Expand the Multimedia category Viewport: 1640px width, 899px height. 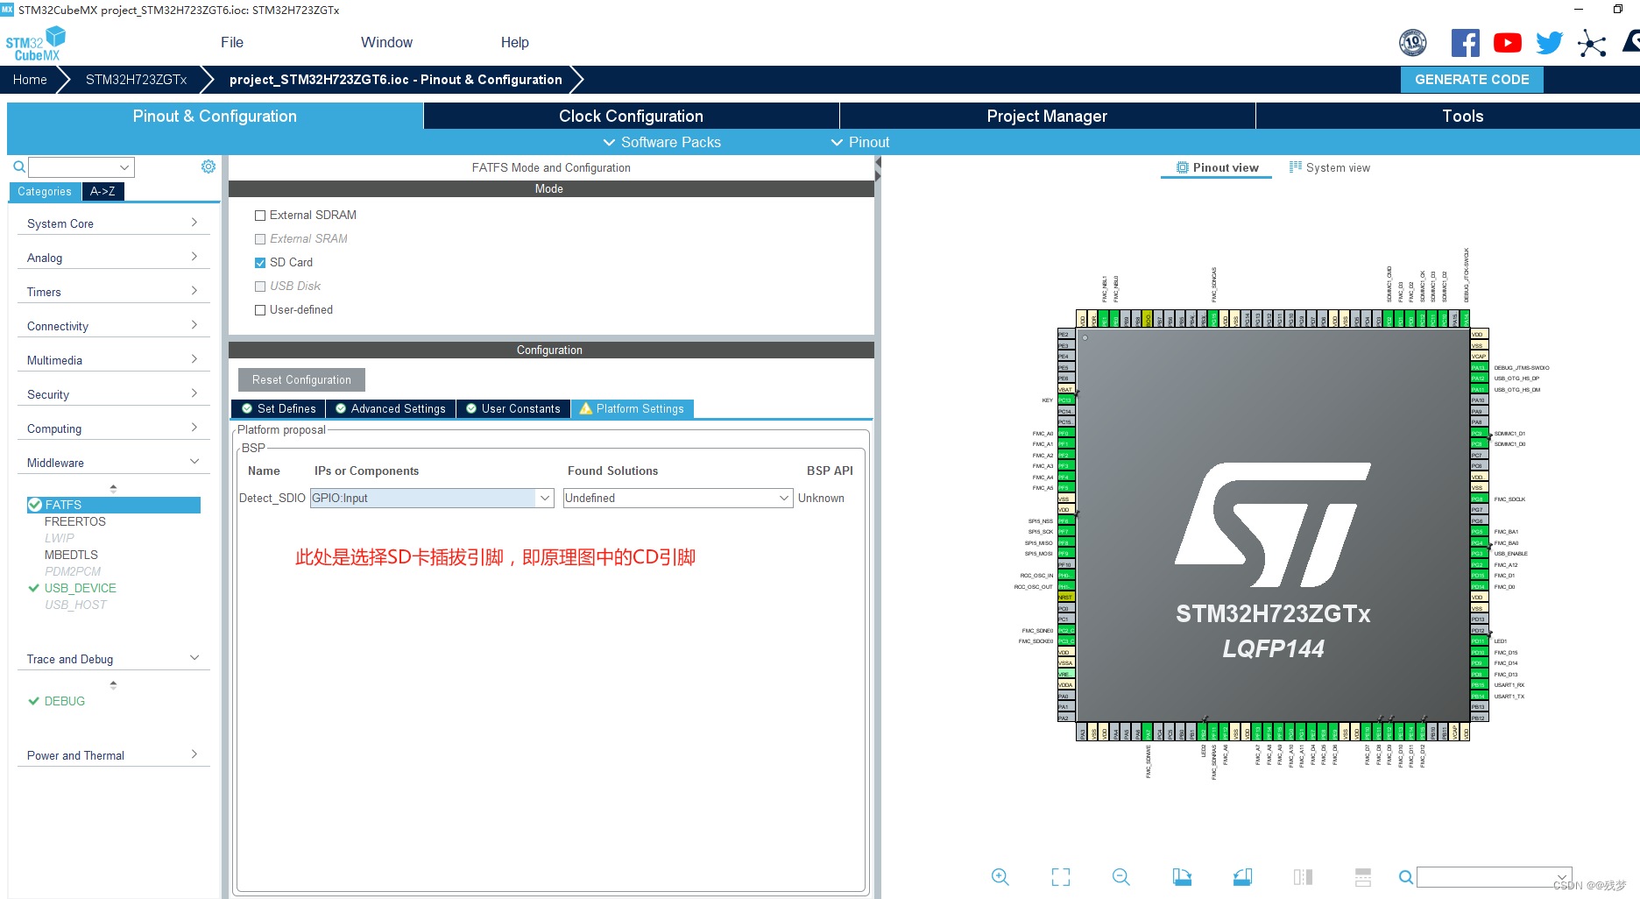tap(113, 360)
